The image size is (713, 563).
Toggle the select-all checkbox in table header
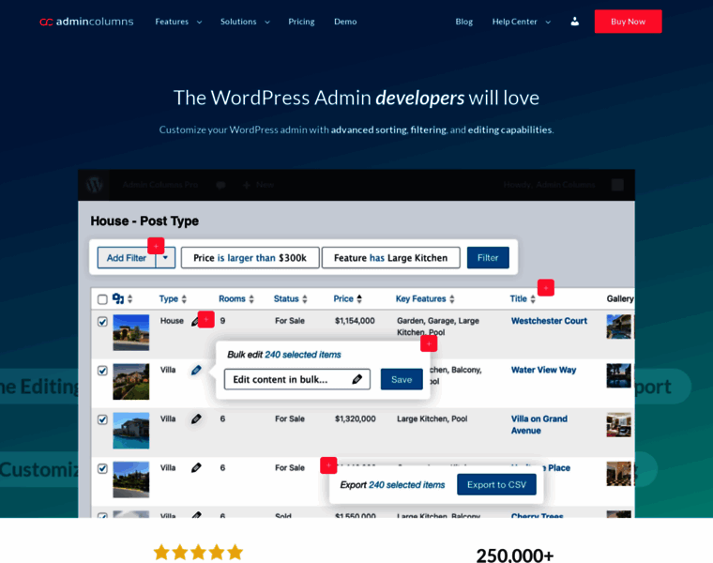[x=102, y=299]
